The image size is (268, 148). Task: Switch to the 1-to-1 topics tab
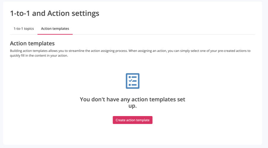tap(24, 29)
